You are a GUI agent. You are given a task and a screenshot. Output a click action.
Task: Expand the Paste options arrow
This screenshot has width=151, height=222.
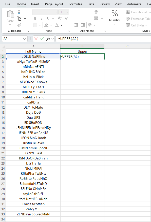pyautogui.click(x=10, y=25)
